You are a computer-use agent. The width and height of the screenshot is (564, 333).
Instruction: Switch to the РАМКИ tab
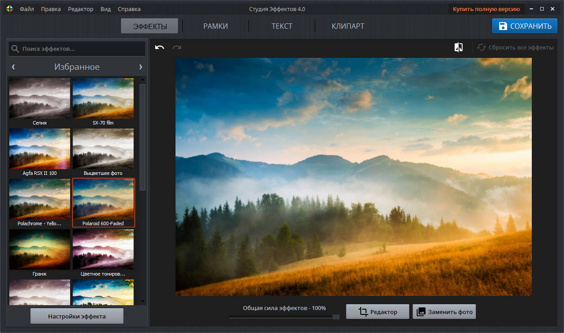216,26
